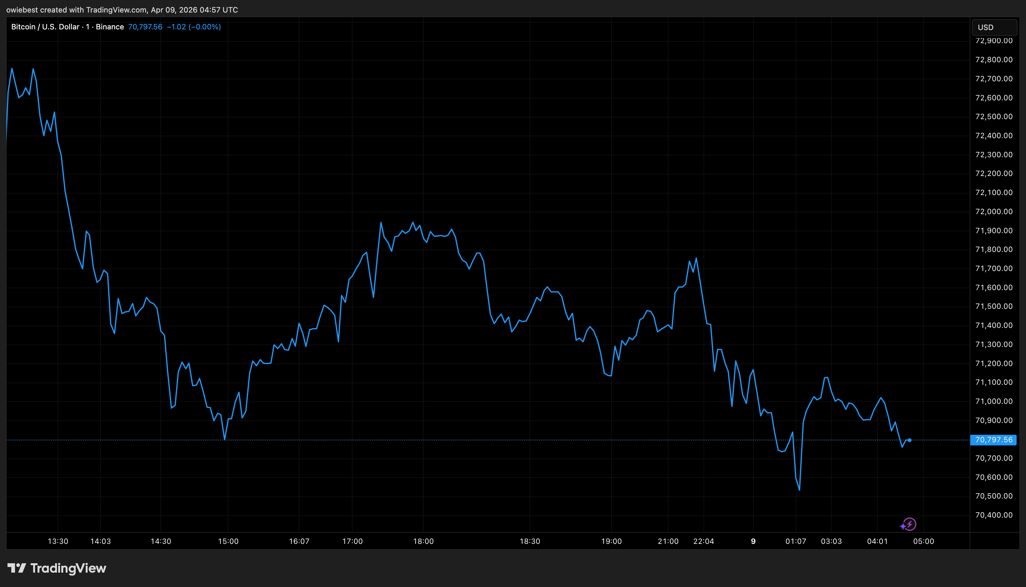
Task: Click the Bitcoin / U.S. Dollar symbol title
Action: click(45, 27)
